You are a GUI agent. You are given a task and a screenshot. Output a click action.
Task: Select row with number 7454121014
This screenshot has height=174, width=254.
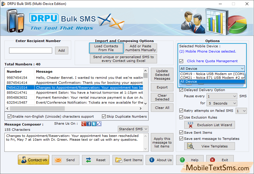point(74,88)
